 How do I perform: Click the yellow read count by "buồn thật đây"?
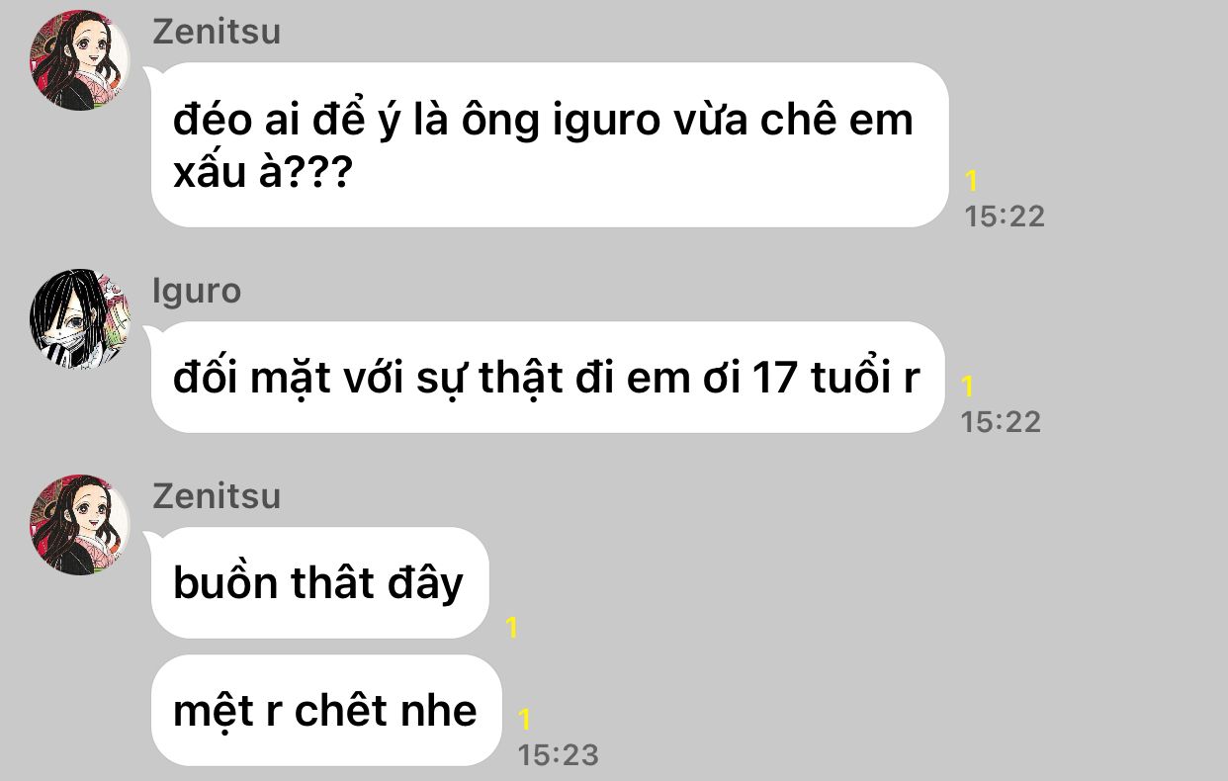point(512,628)
